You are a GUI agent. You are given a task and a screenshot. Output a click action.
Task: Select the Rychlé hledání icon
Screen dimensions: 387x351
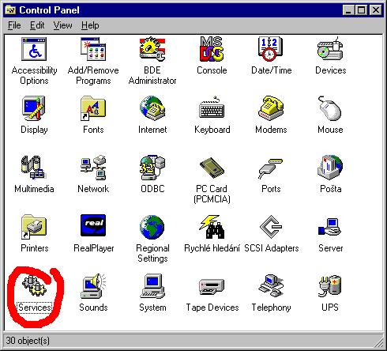(212, 227)
